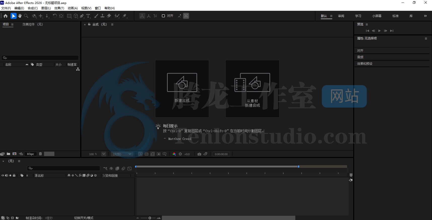The image size is (432, 220).
Task: Select the Puppet Pin tool
Action: click(x=125, y=16)
